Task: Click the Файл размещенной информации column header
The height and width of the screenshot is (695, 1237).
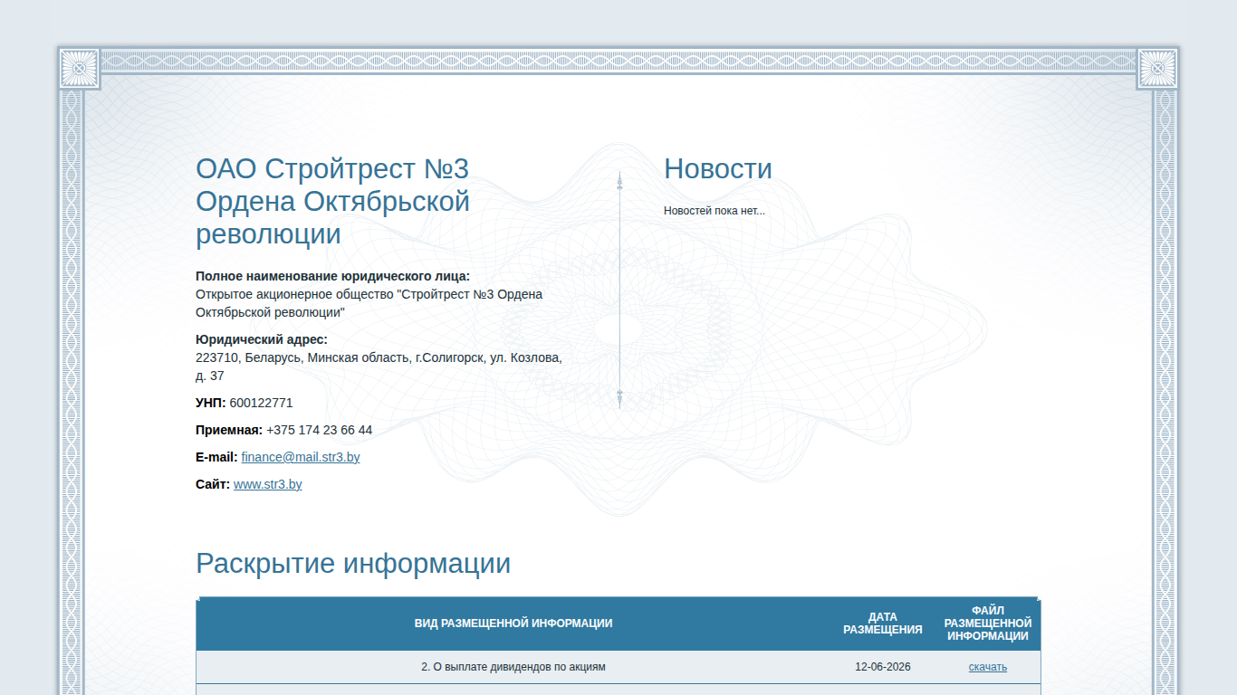Action: click(988, 624)
